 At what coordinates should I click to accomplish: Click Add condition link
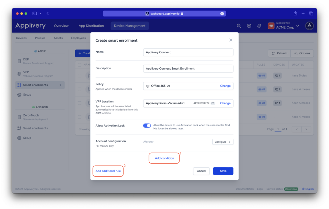tap(164, 158)
